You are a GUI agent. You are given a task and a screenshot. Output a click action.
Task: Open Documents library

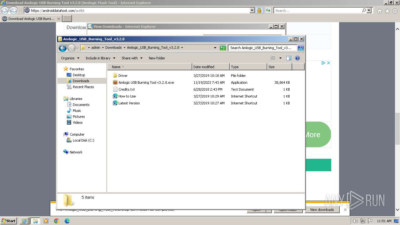(81, 105)
